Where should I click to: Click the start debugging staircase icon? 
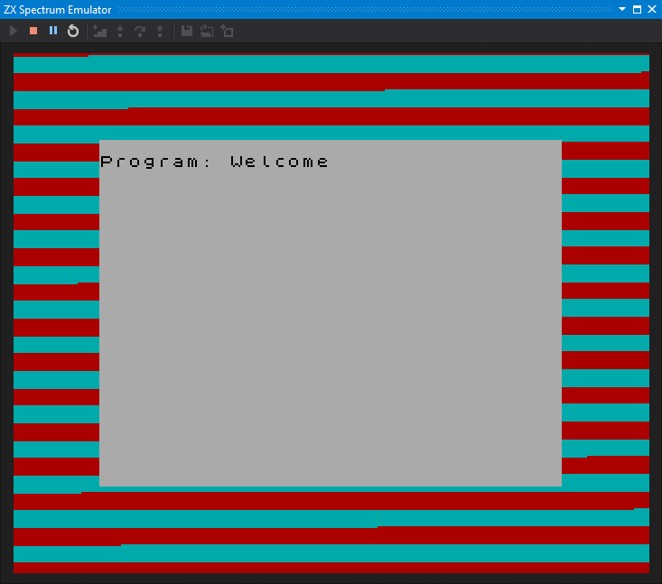pos(100,31)
